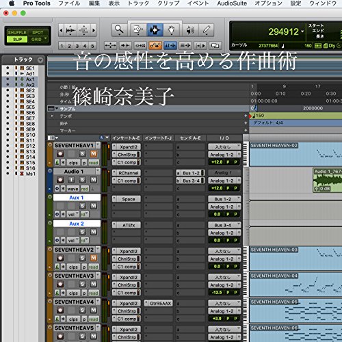Toggle Link Track and Edit Selection icon
342x342 pixels.
coord(185,46)
